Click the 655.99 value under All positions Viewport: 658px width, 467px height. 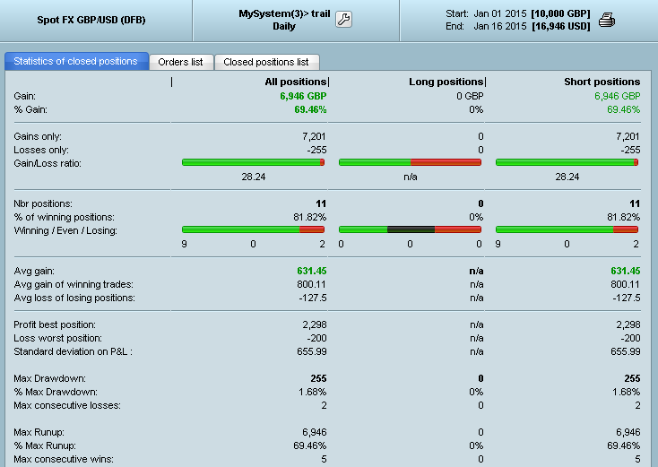click(312, 351)
